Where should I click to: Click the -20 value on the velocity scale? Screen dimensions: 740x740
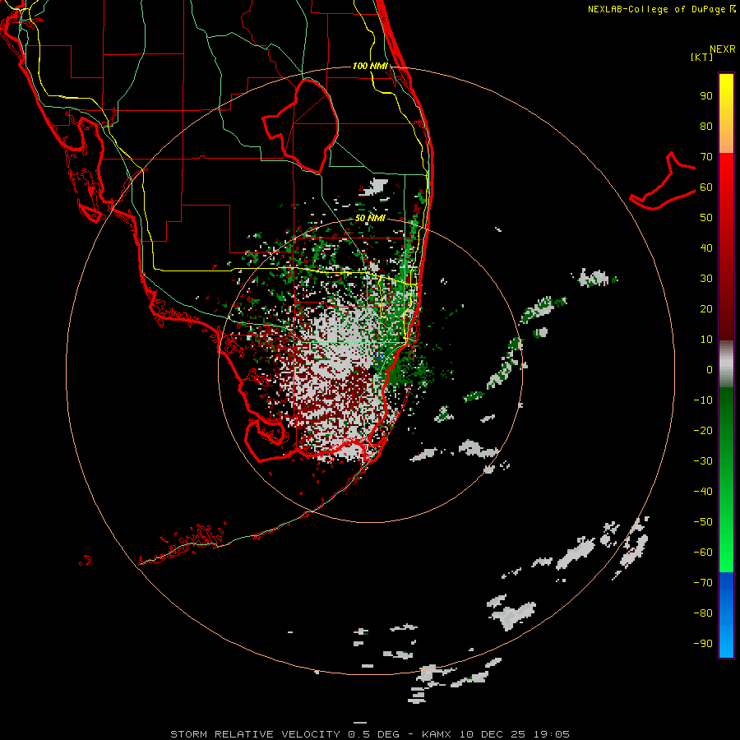tap(703, 431)
